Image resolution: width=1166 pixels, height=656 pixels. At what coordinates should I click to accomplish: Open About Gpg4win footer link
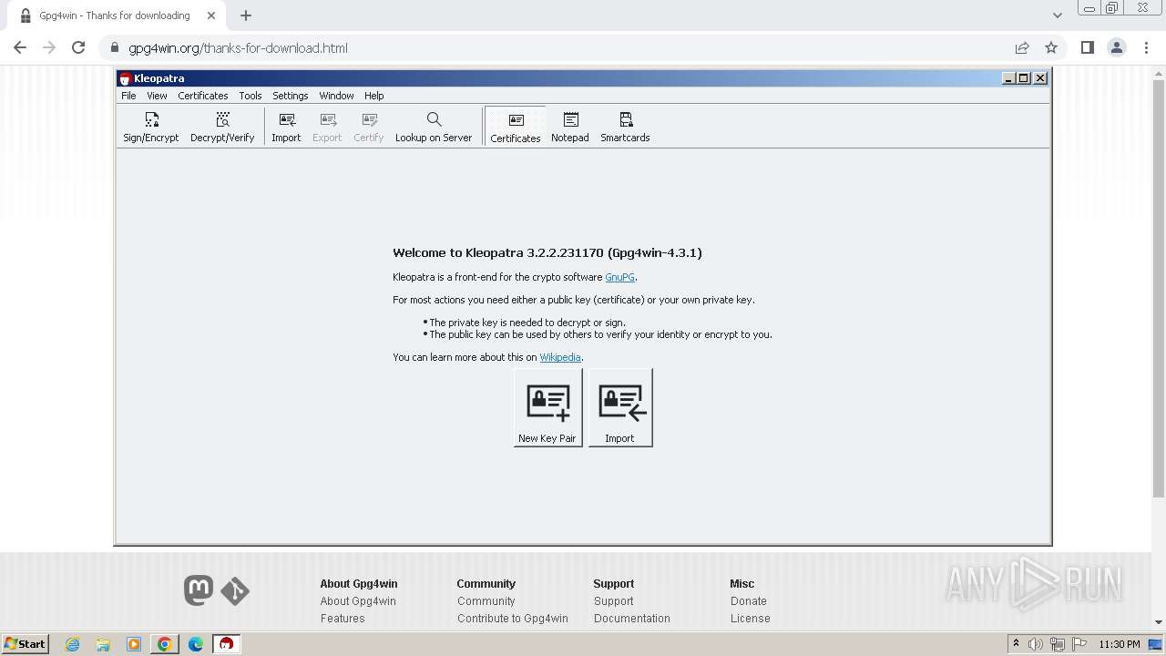click(x=358, y=601)
